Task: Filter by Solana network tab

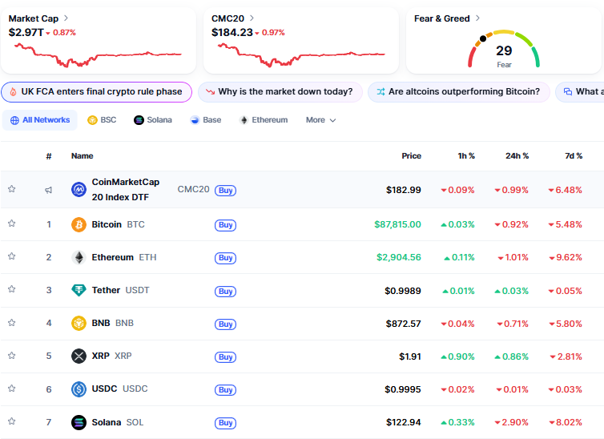Action: pos(153,120)
